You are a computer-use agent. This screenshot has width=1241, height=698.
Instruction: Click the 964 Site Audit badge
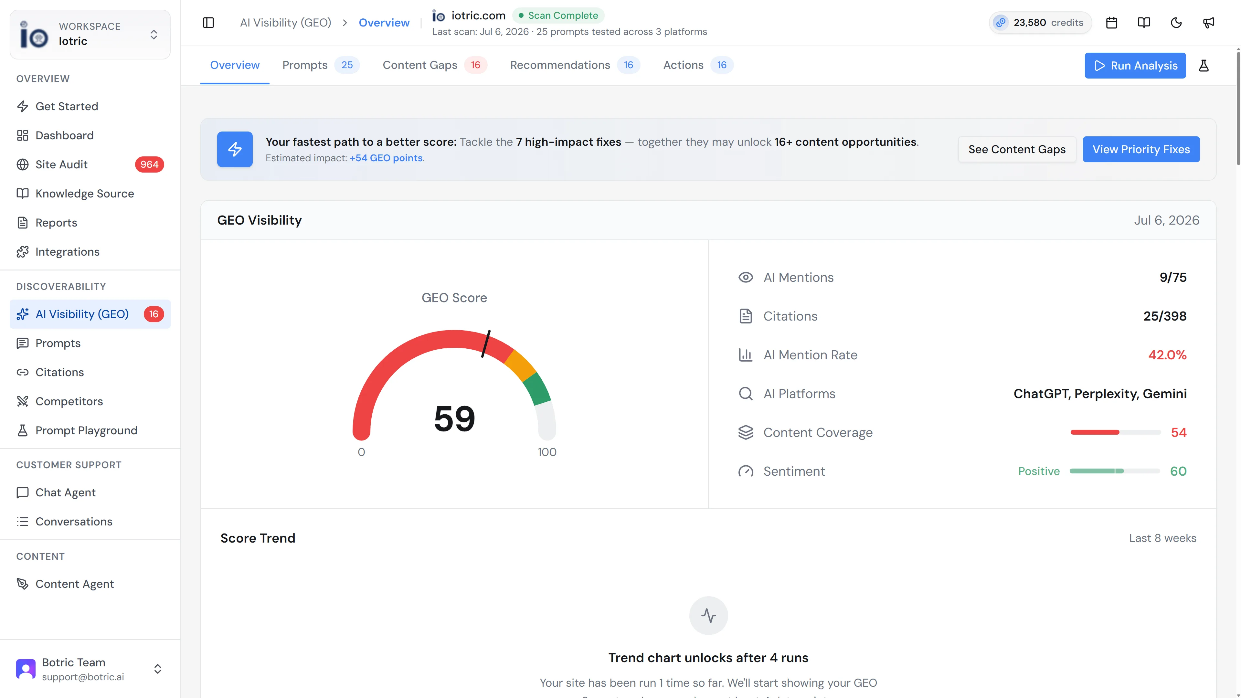tap(149, 164)
